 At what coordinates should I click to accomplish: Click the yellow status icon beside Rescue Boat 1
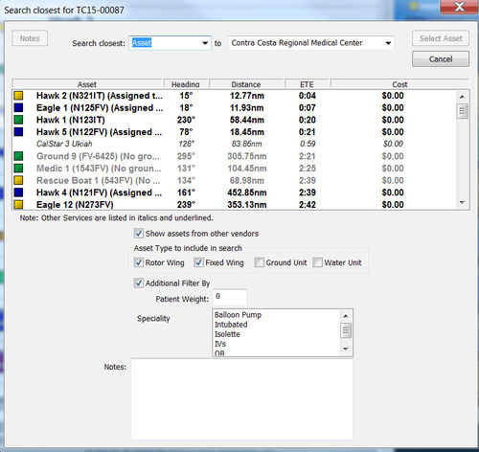tap(18, 180)
